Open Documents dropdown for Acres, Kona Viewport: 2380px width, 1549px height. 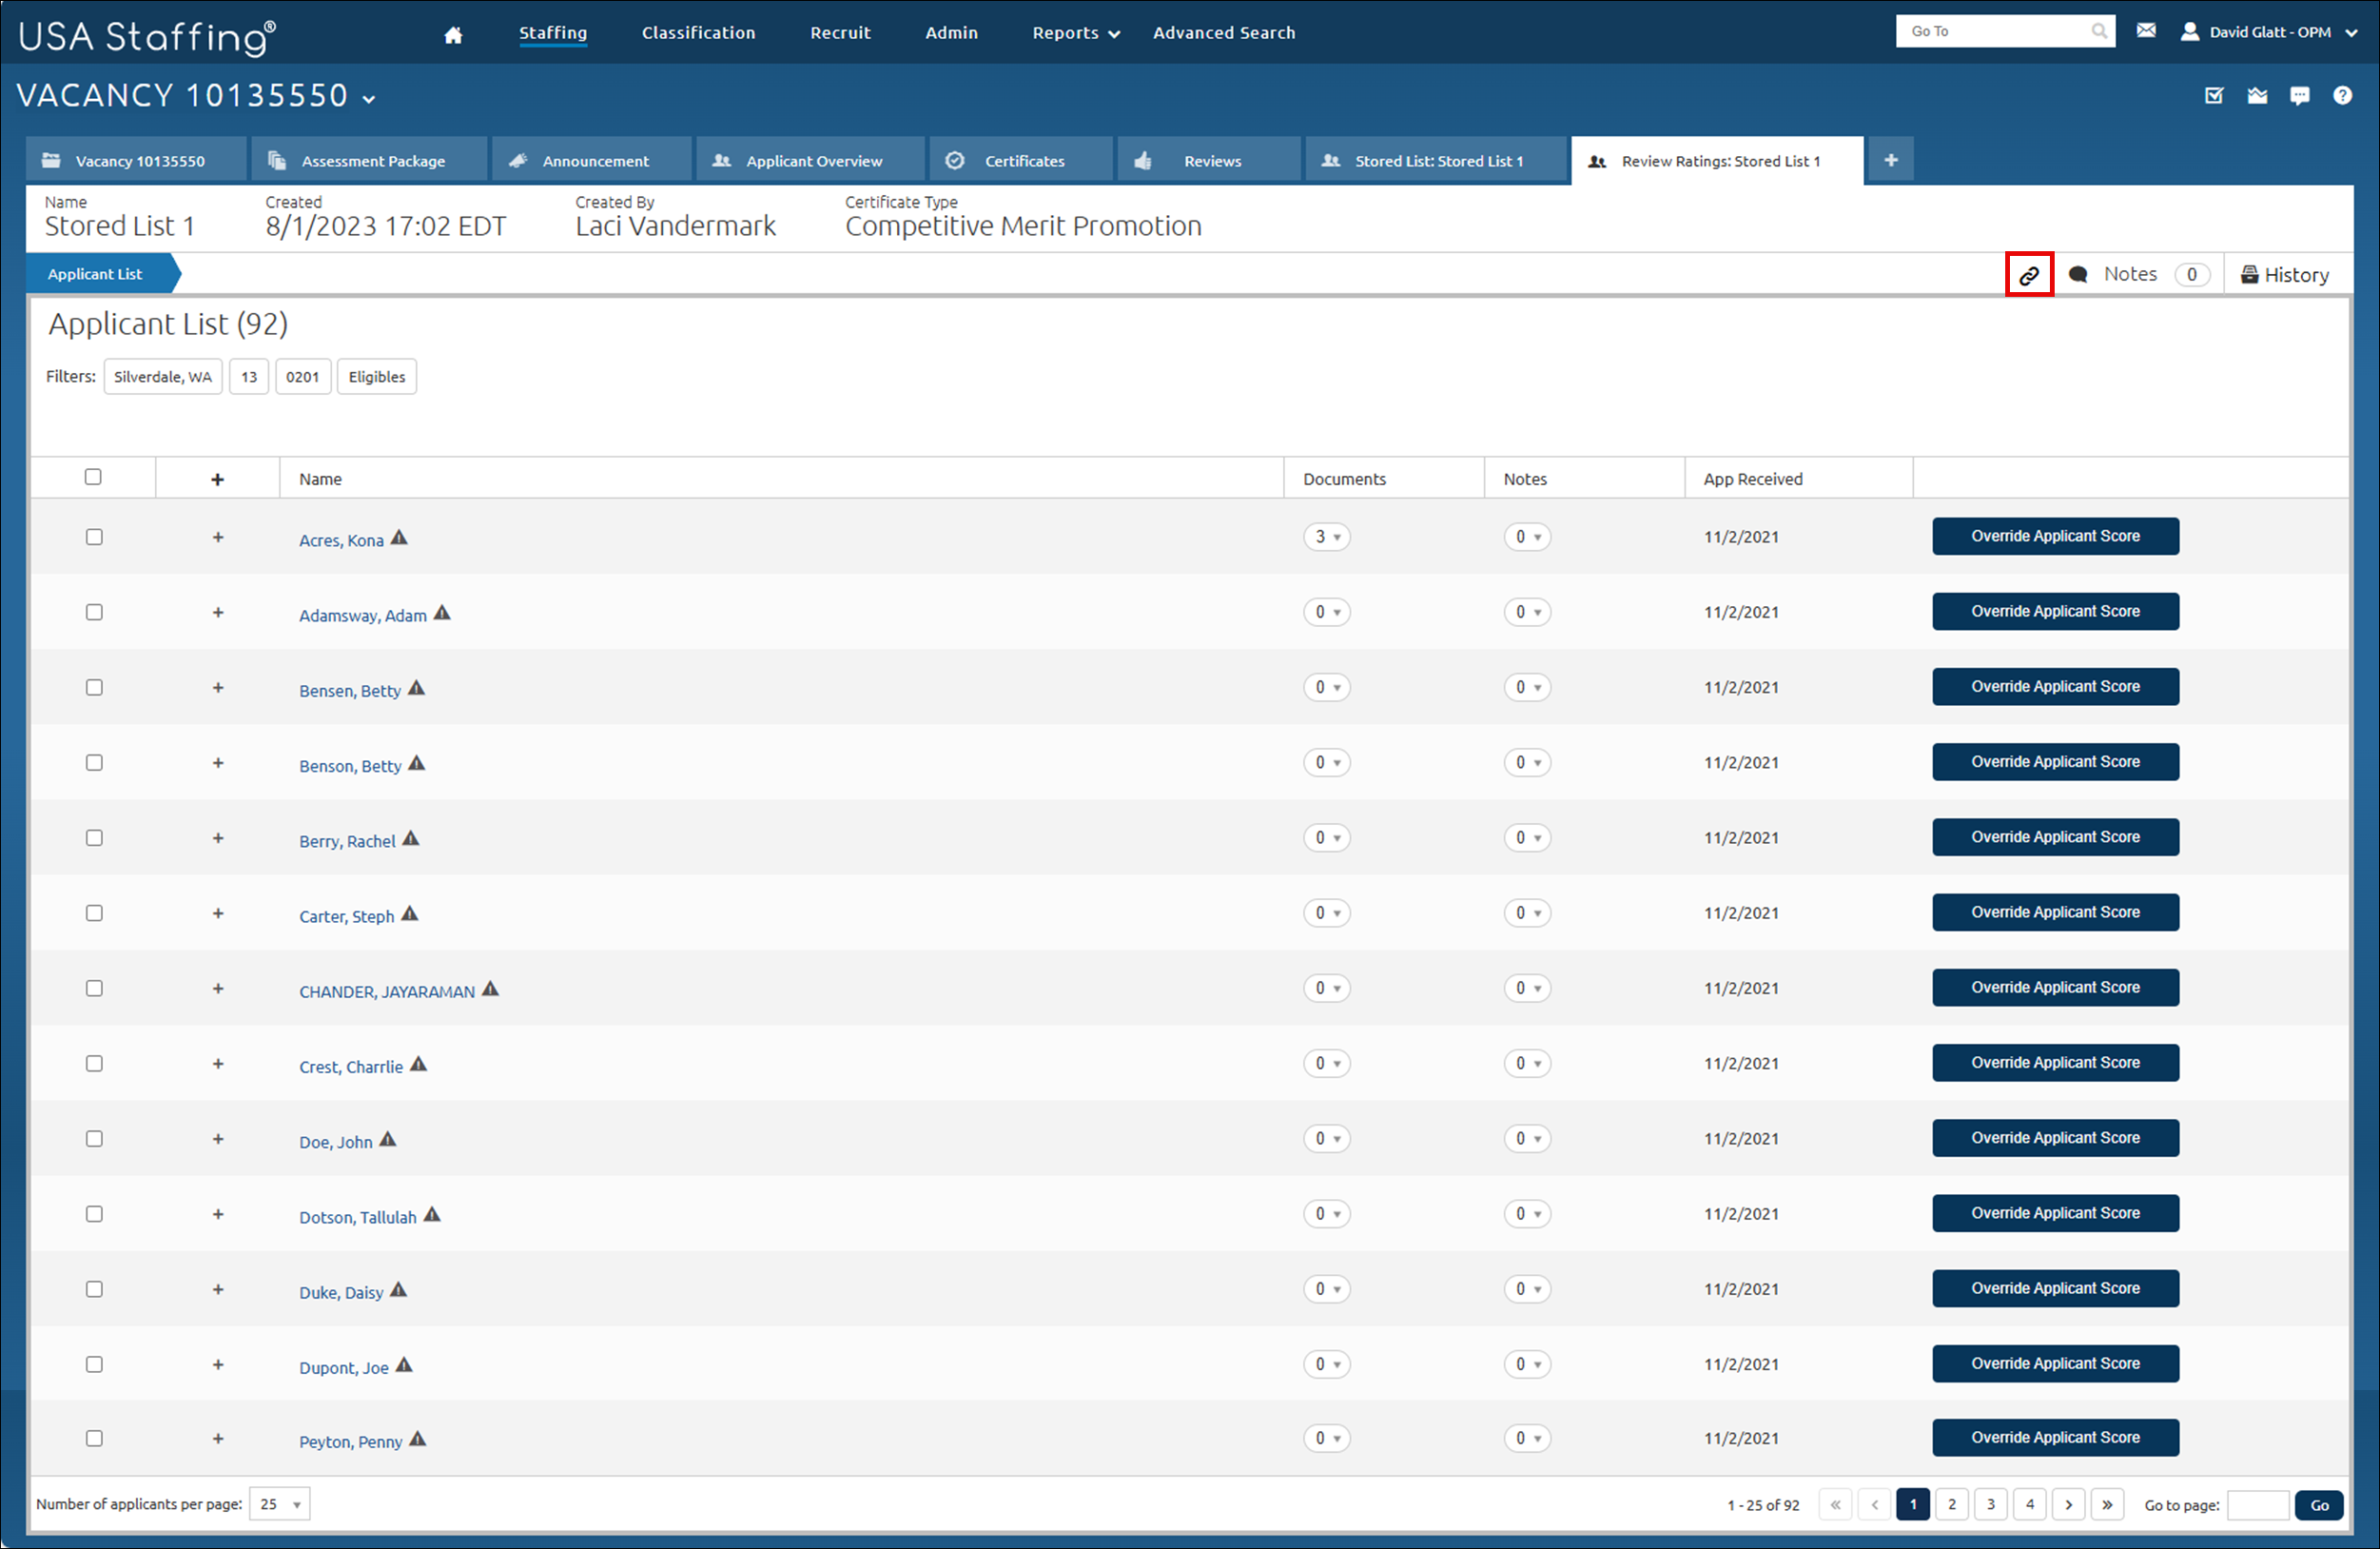[1327, 537]
